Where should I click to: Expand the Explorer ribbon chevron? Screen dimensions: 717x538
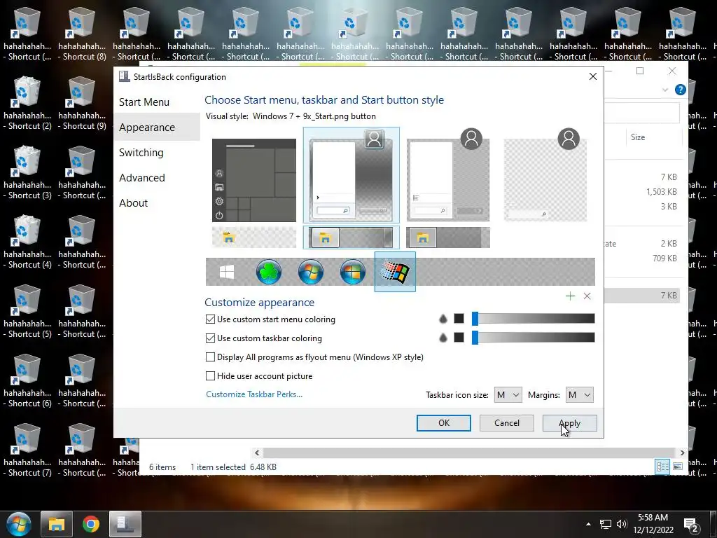(x=665, y=90)
